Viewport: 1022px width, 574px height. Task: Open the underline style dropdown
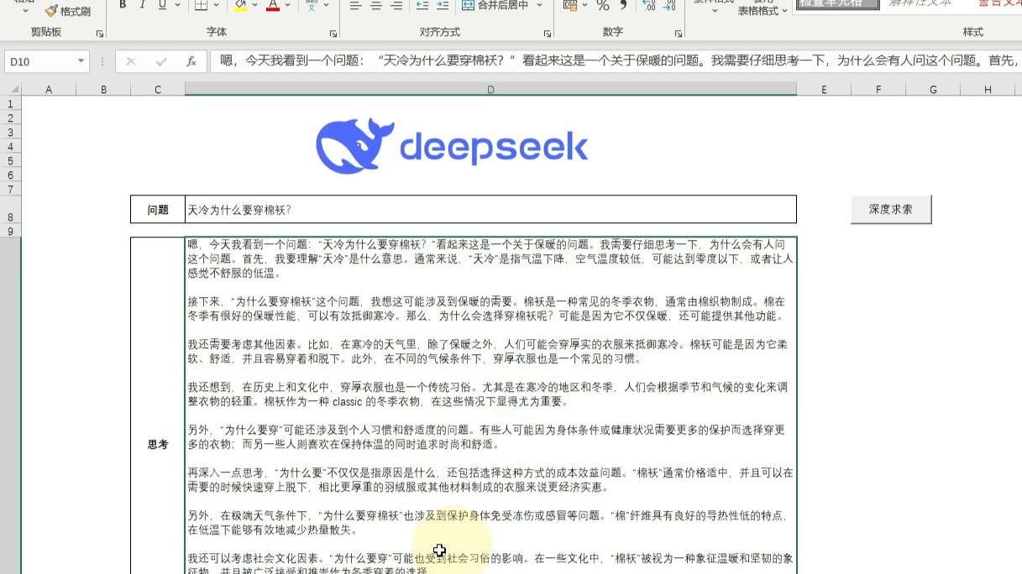[177, 7]
